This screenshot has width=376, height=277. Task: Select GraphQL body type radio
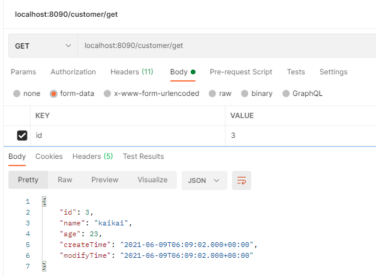[x=286, y=94]
